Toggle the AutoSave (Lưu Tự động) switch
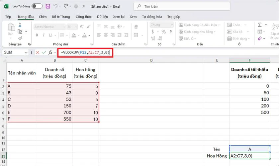Image resolution: width=279 pixels, height=166 pixels. [37, 6]
